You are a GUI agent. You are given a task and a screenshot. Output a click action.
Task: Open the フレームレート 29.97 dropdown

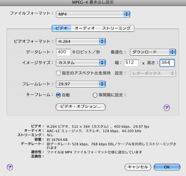pos(81,84)
